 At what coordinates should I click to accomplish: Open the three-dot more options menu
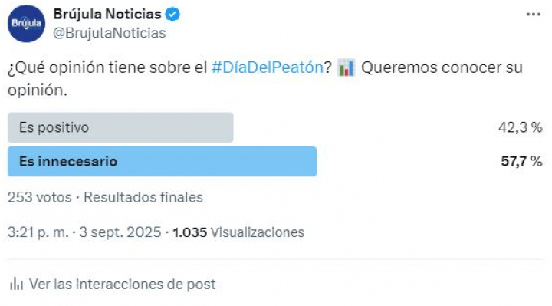point(534,15)
